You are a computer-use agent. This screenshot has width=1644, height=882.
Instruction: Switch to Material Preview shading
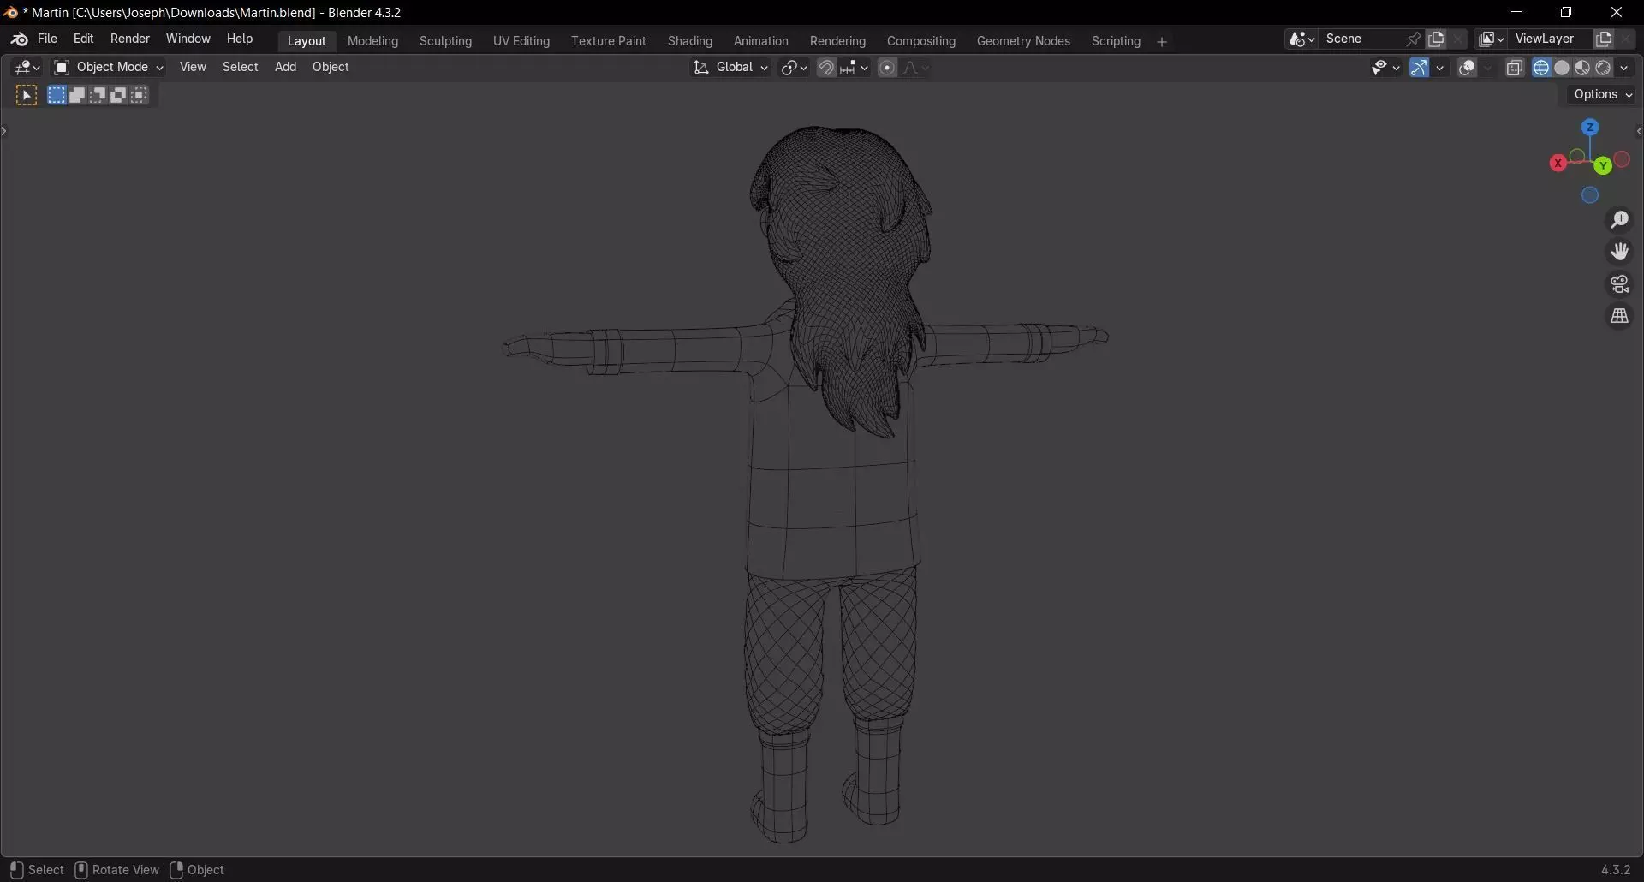tap(1582, 68)
